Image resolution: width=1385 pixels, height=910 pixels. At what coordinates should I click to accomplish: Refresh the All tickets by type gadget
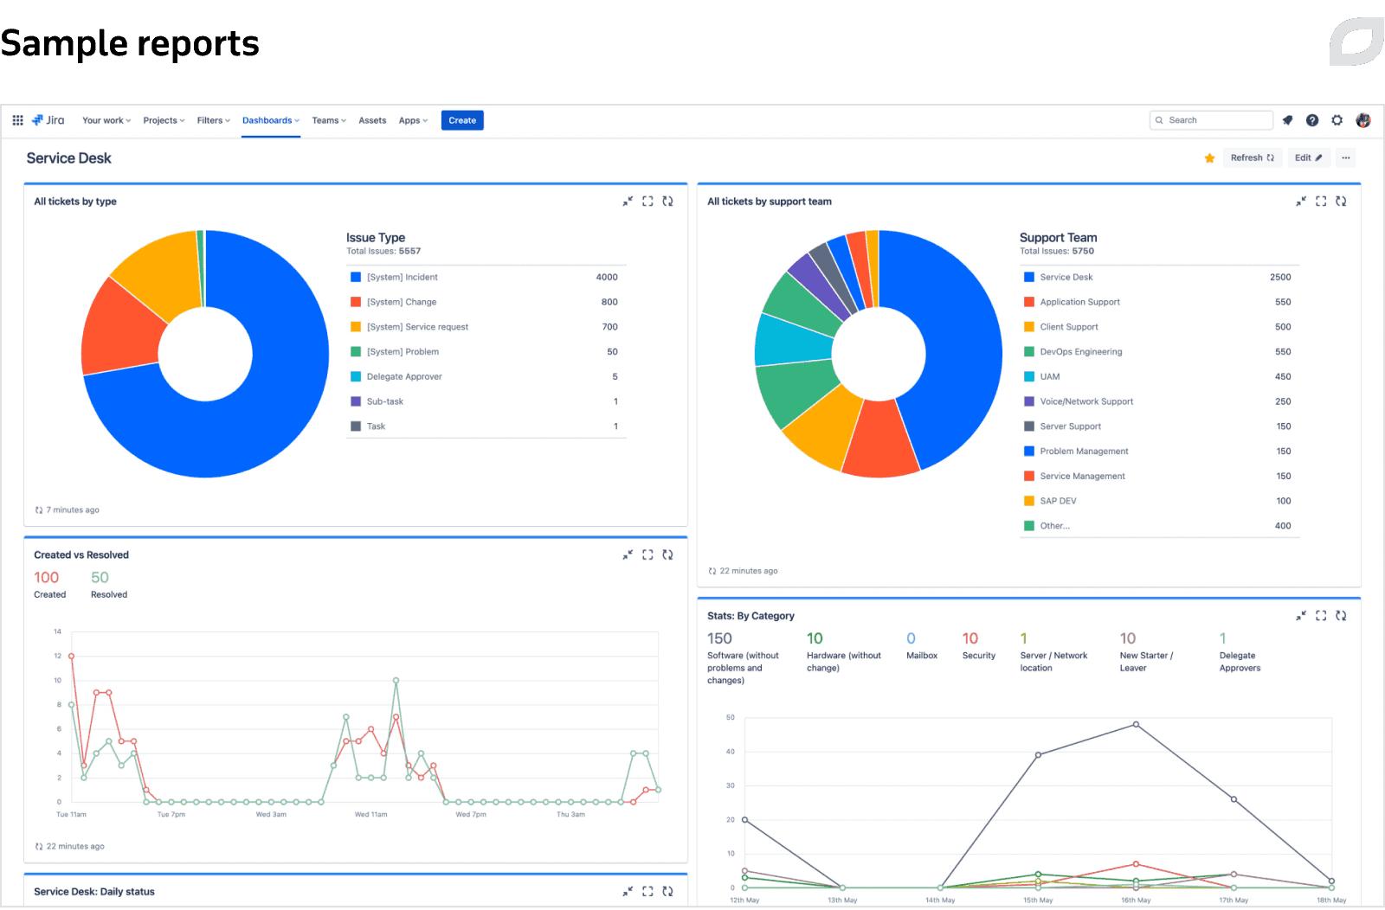[x=667, y=202]
